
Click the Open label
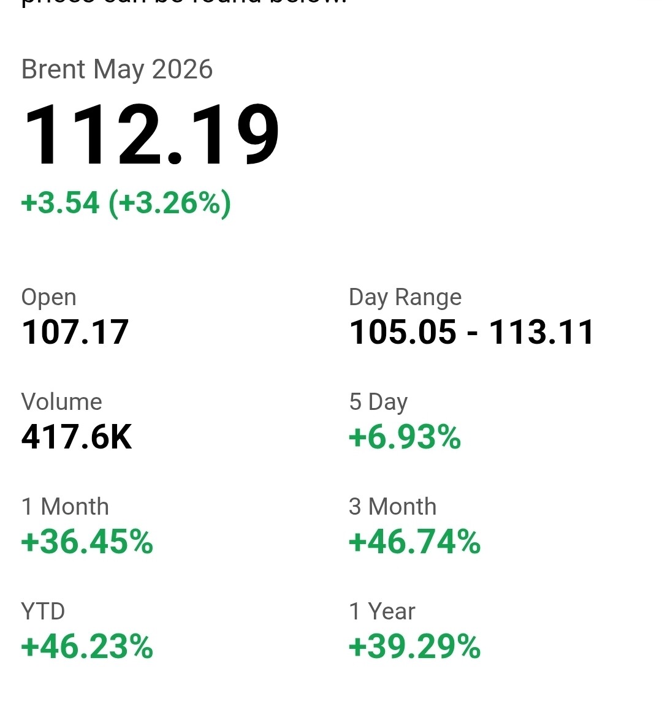49,297
